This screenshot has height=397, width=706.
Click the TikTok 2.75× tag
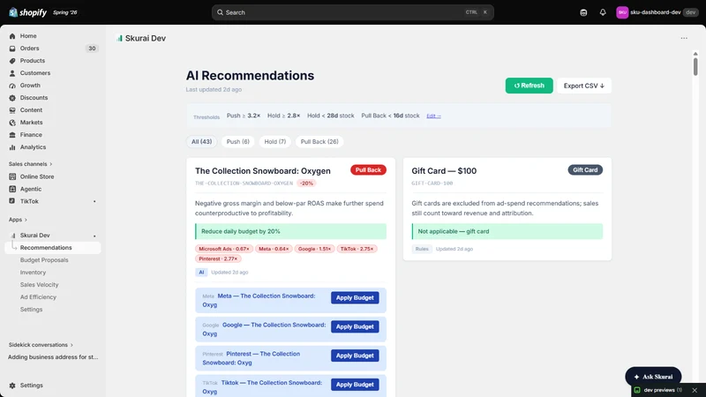pos(357,249)
